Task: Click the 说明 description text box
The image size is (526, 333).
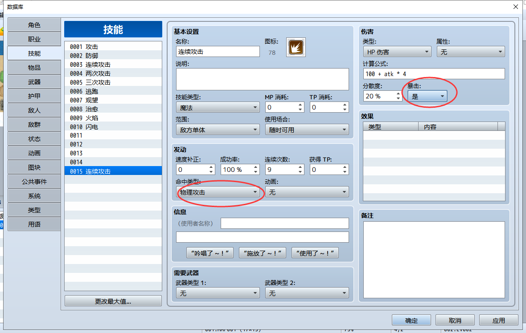Action: 262,79
